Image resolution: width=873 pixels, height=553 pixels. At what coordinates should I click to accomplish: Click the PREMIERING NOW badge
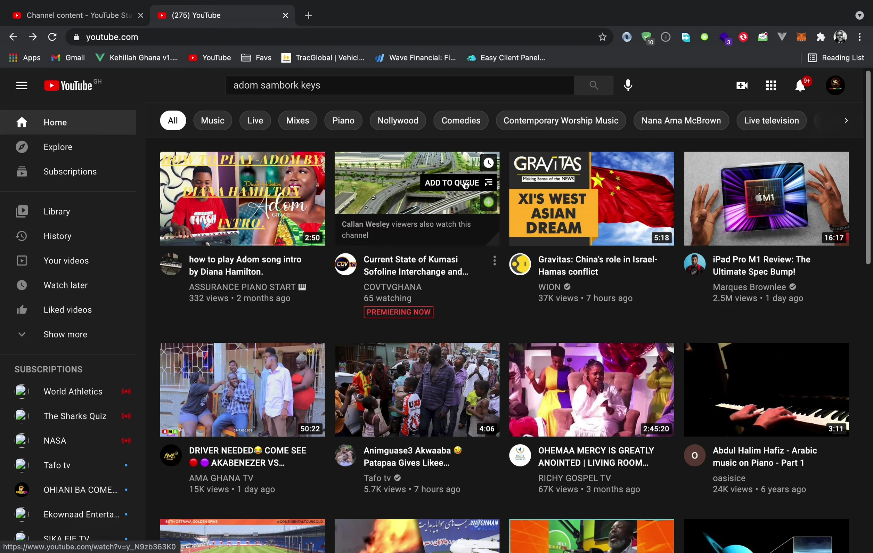398,312
